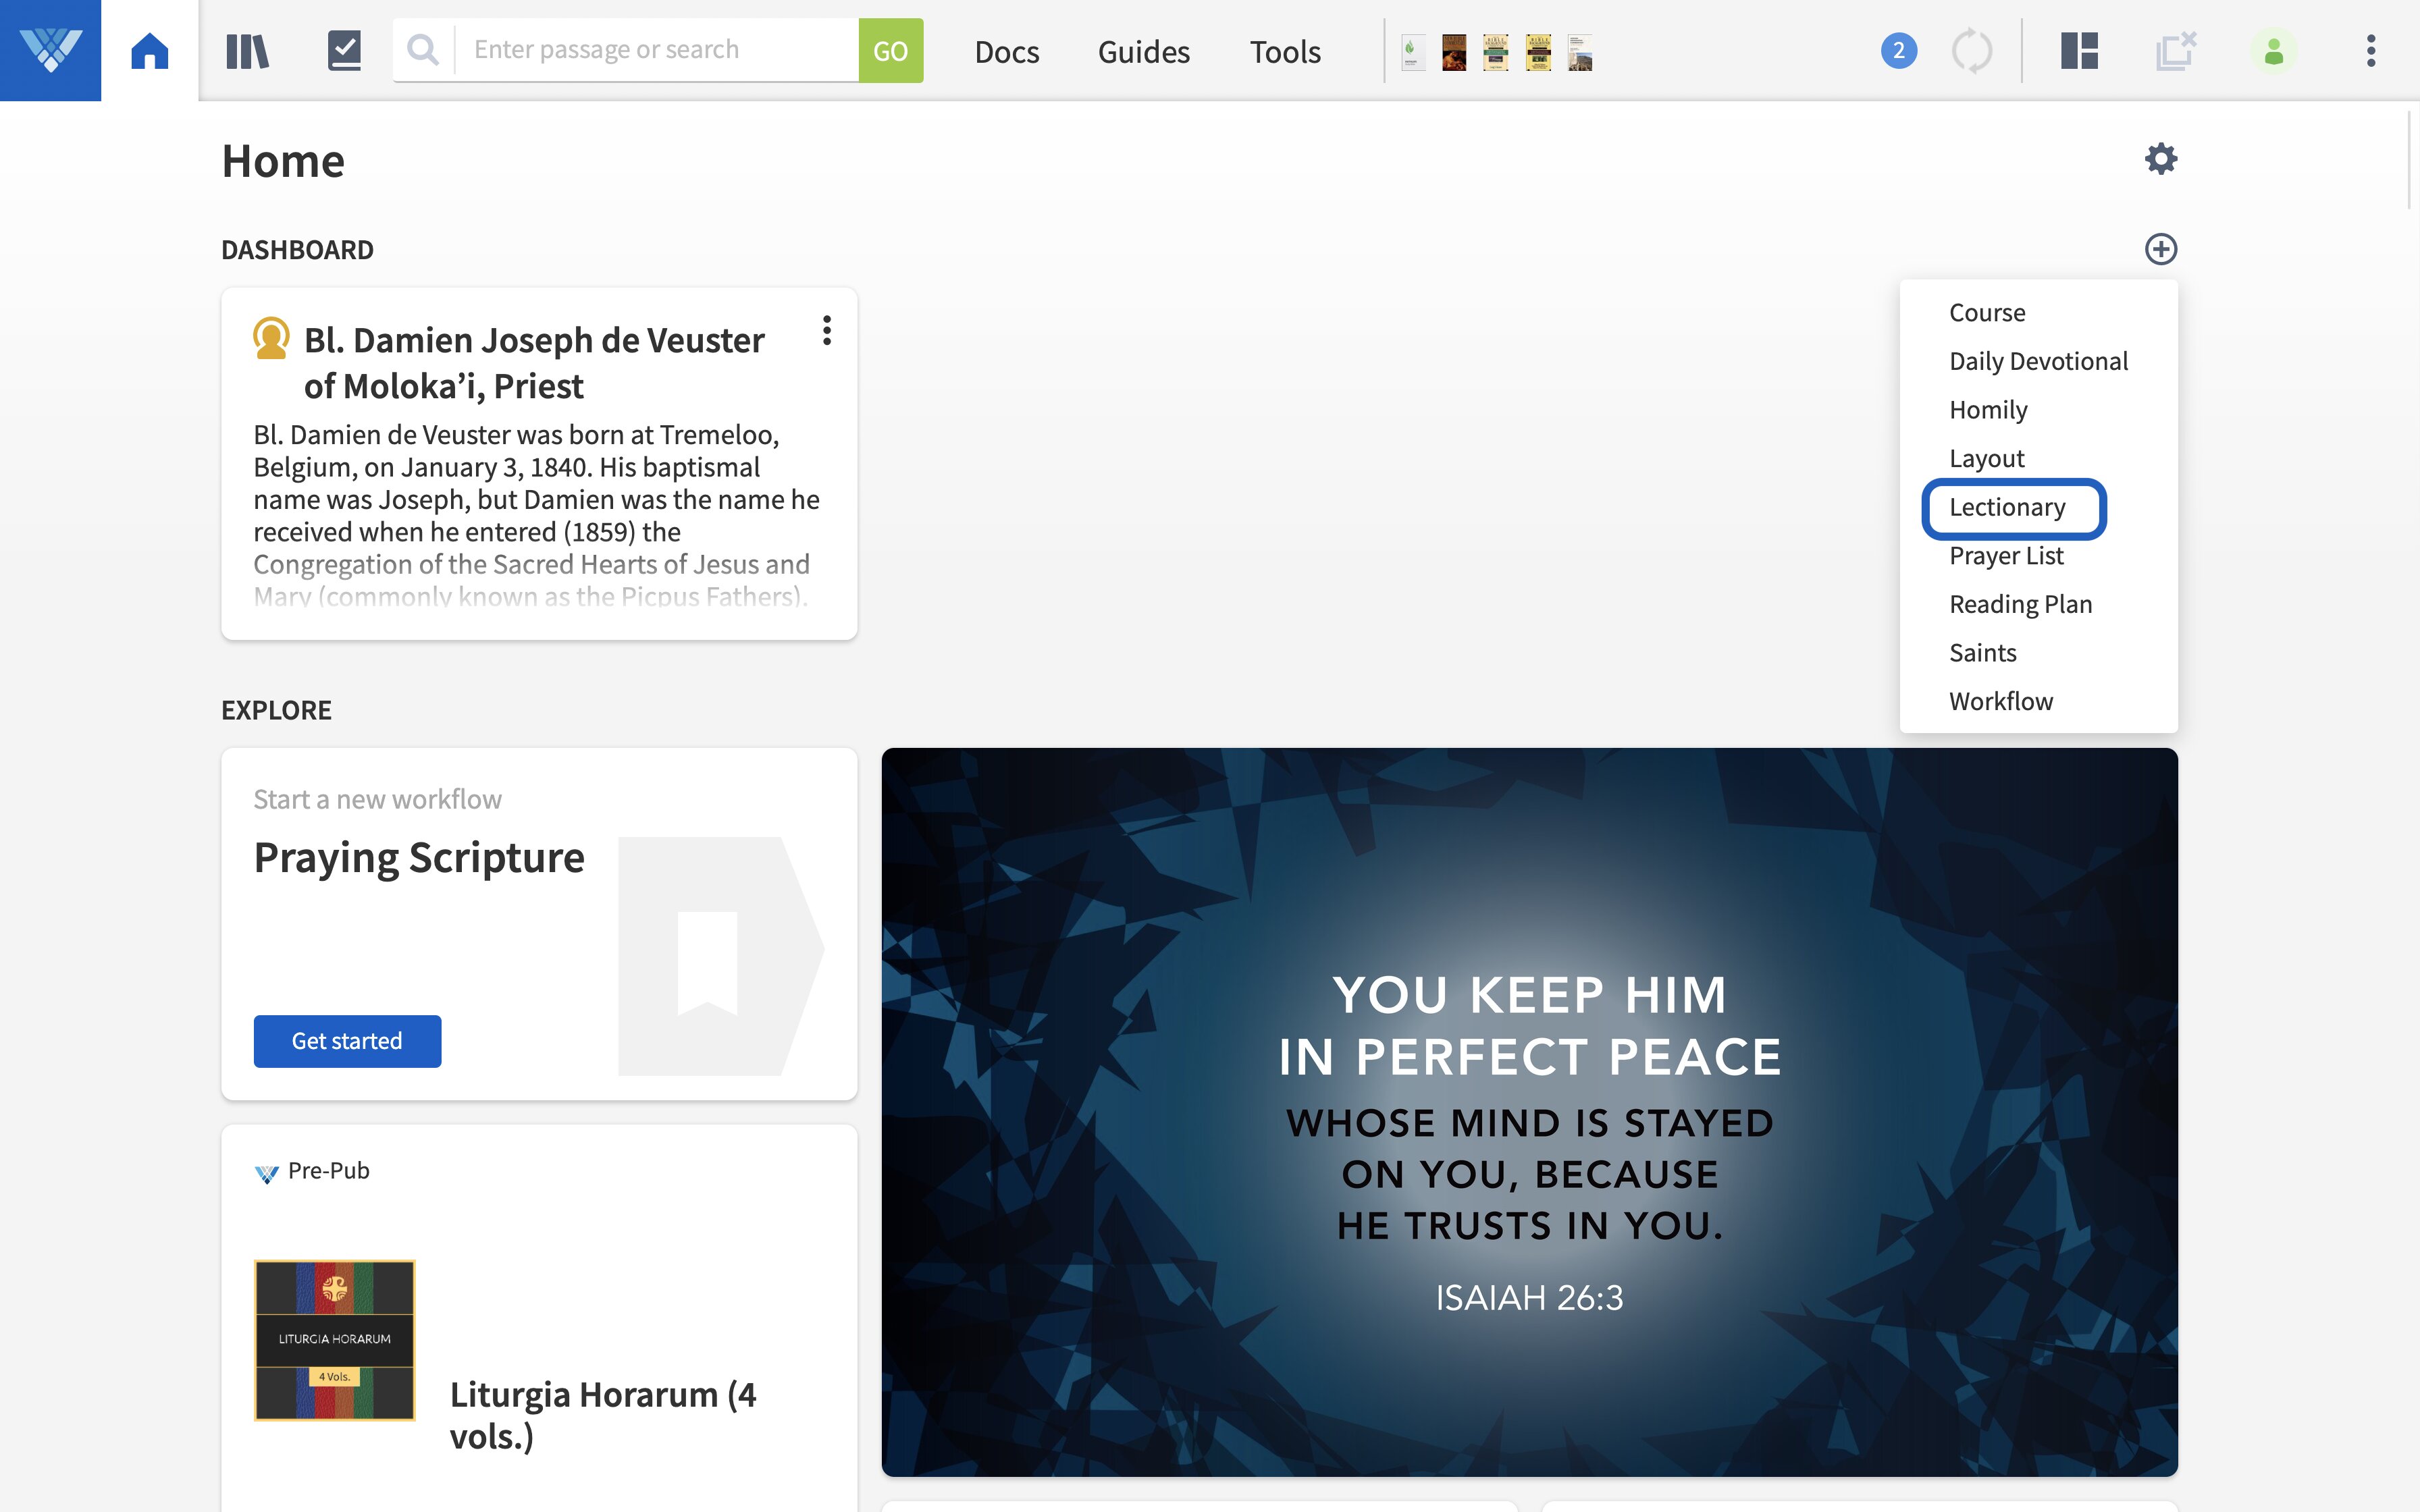Select Daily Devotional from the menu
Image resolution: width=2420 pixels, height=1512 pixels.
pyautogui.click(x=2038, y=361)
